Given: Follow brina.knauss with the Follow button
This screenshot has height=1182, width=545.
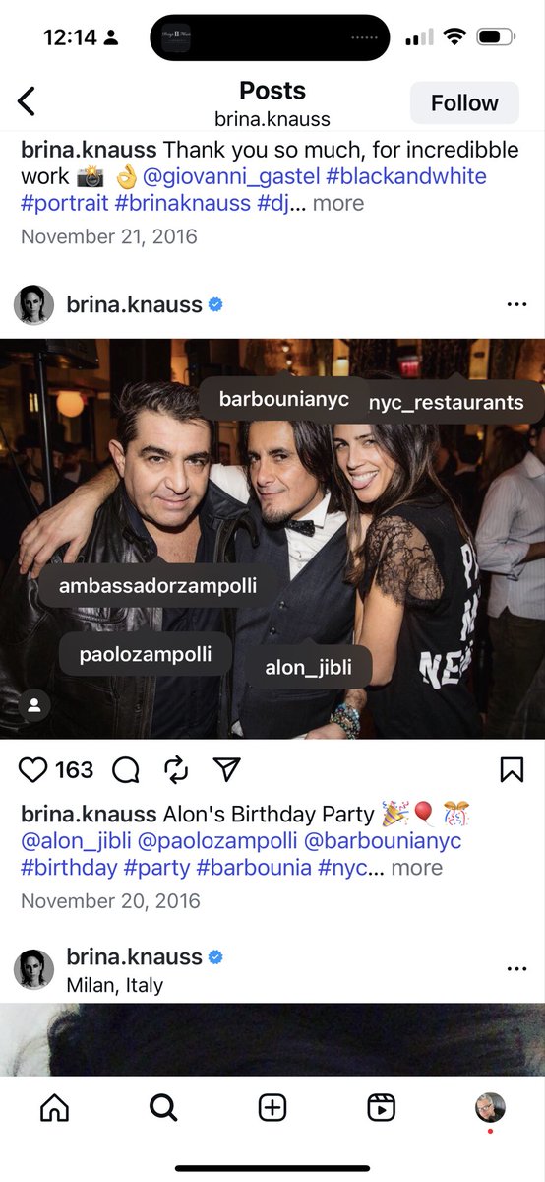Looking at the screenshot, I should click(x=464, y=102).
